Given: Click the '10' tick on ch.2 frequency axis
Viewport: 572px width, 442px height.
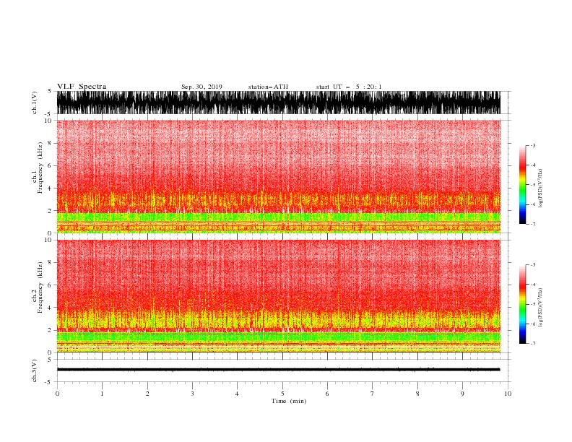Looking at the screenshot, I should (x=48, y=240).
